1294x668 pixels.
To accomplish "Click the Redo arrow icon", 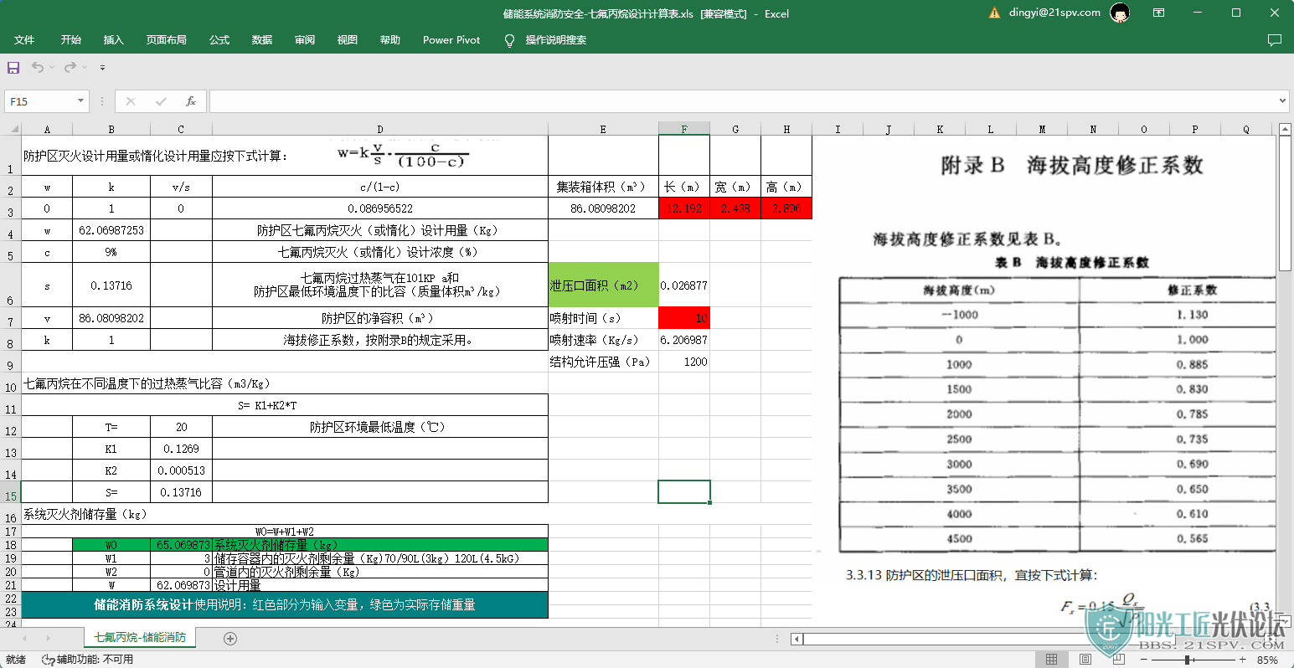I will 70,67.
